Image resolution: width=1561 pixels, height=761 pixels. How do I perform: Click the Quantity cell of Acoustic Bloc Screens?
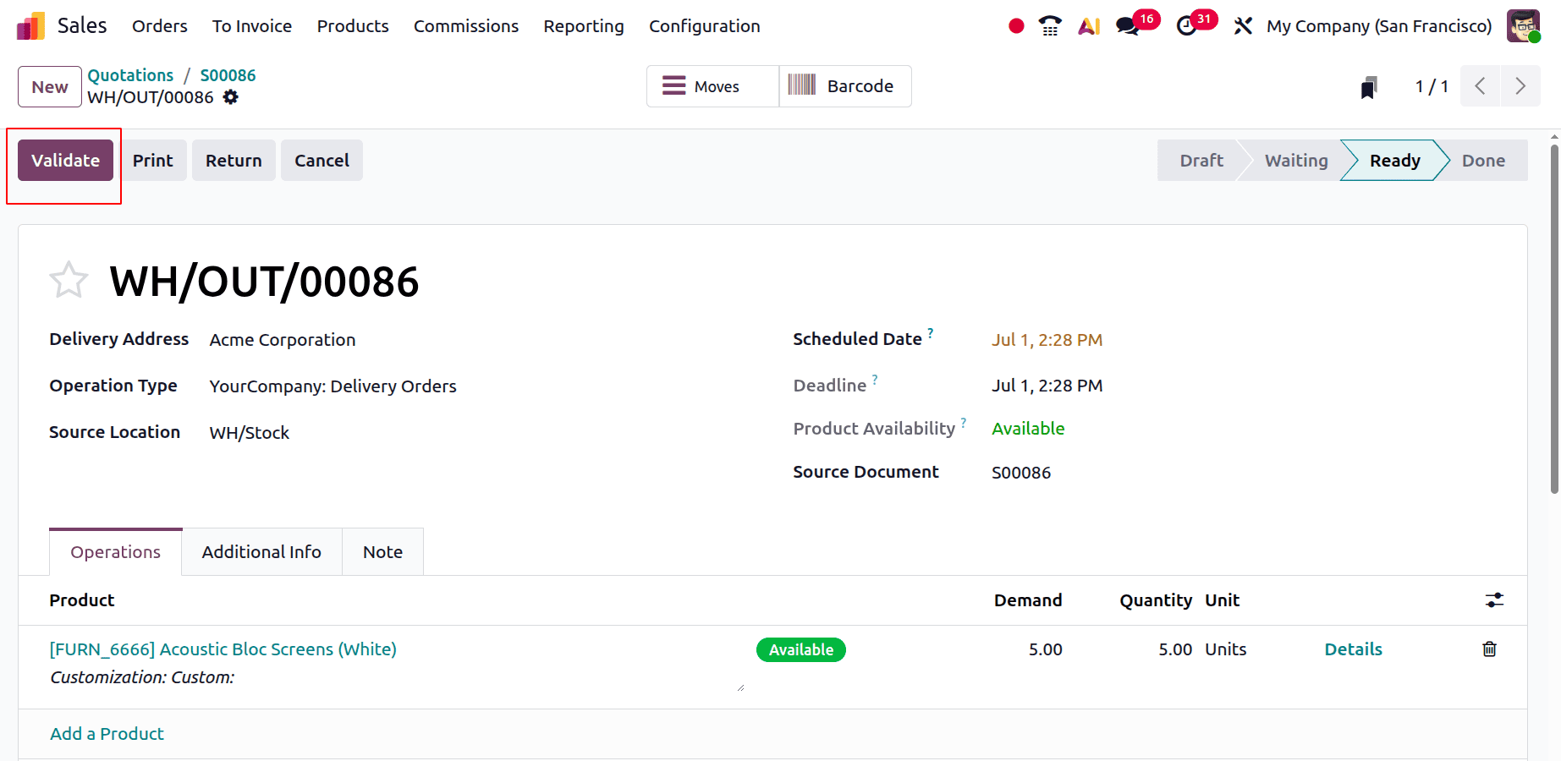pos(1175,649)
